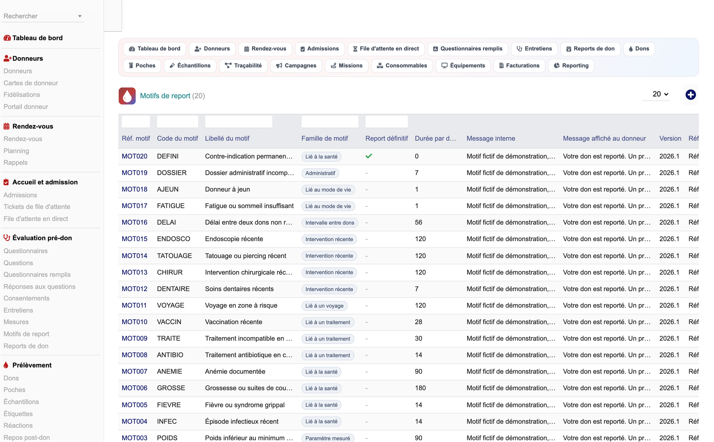The height and width of the screenshot is (442, 714).
Task: Click the Paramètre mesuré badge
Action: 328,438
